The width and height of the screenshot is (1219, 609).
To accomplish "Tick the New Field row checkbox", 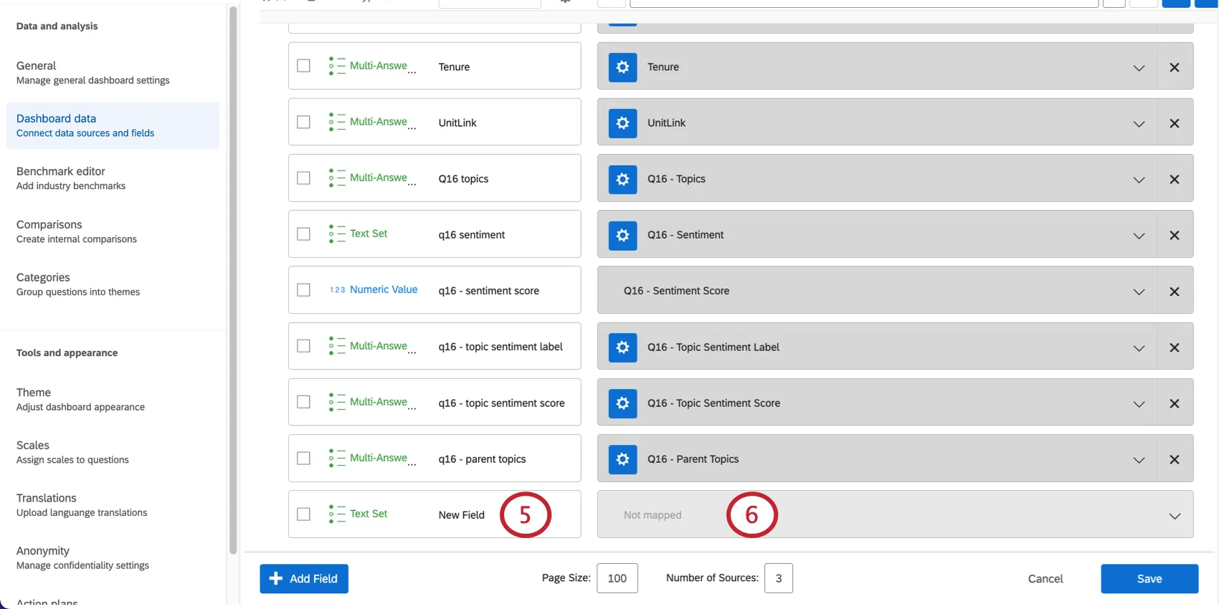I will [x=304, y=514].
